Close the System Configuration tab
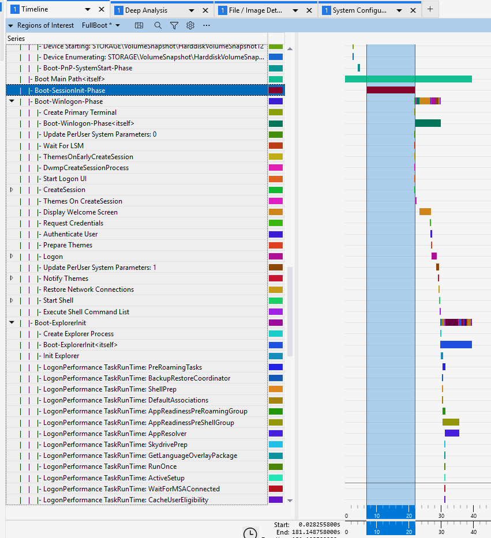The image size is (491, 538). point(413,10)
